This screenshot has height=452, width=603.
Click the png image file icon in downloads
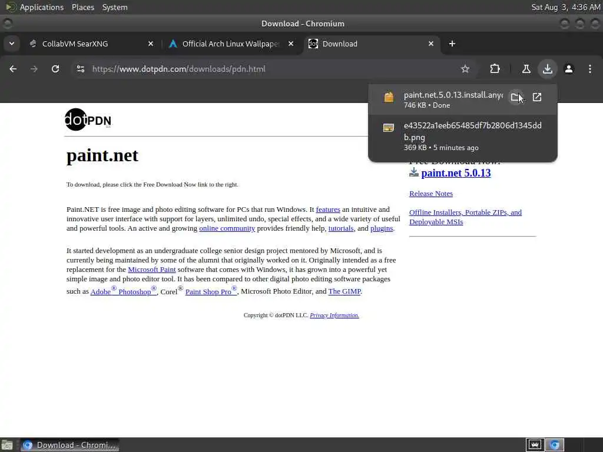click(389, 128)
